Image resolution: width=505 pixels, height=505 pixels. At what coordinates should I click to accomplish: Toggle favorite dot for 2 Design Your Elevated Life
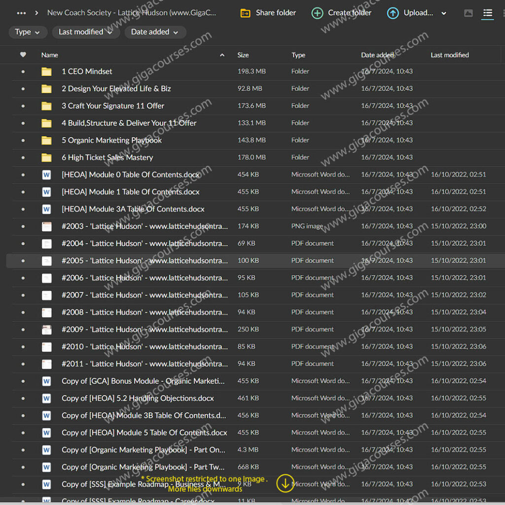[23, 89]
